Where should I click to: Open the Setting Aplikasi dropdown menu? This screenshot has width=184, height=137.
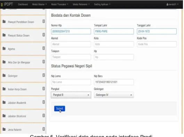click(102, 4)
